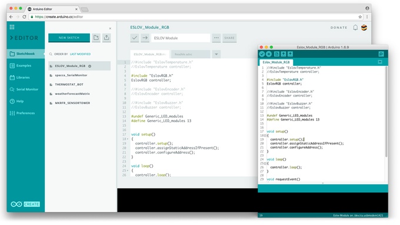
Task: Open Serial Monitor icon in Arduino IDE window
Action: [x=381, y=54]
